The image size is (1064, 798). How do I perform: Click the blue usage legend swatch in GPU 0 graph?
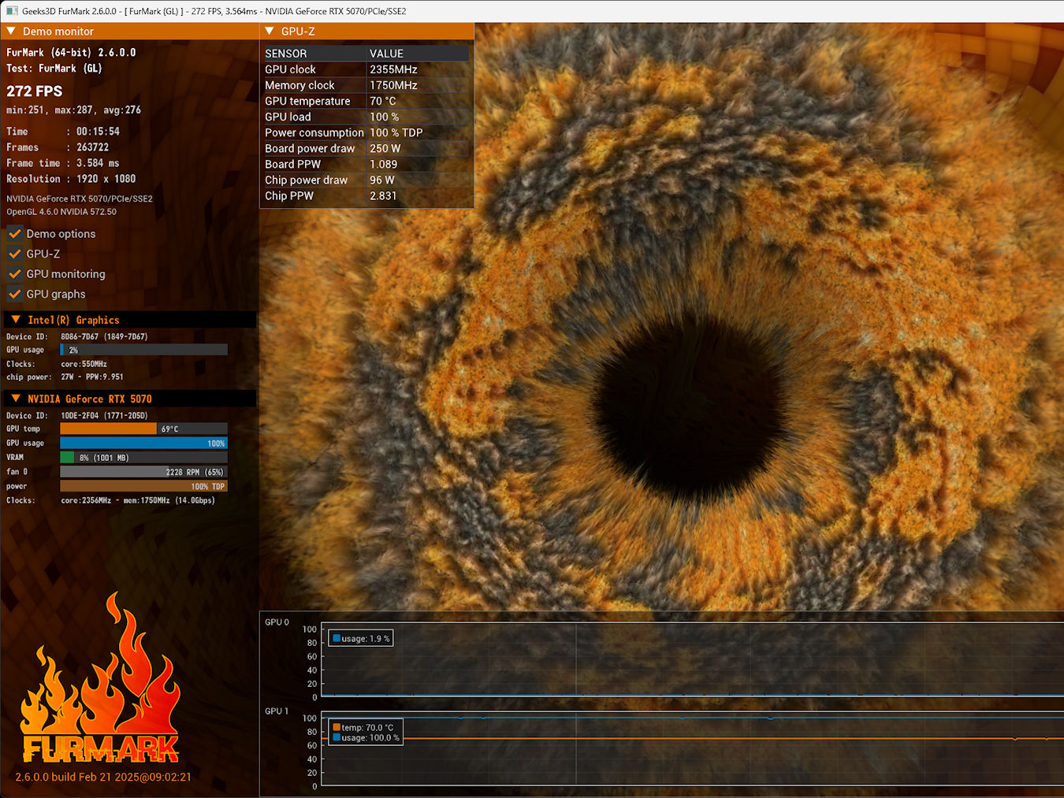tap(337, 639)
